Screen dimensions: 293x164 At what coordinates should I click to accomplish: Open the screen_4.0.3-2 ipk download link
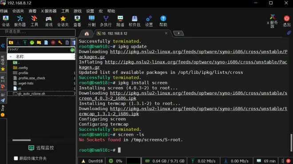[183, 95]
